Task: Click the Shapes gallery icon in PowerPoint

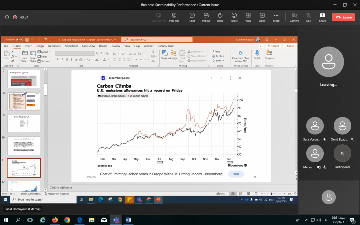Action: [165, 53]
